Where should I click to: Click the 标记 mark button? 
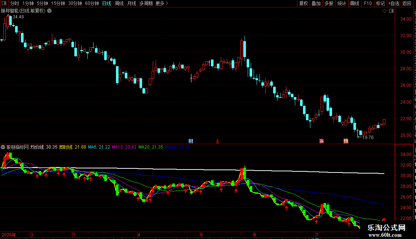coord(380,3)
